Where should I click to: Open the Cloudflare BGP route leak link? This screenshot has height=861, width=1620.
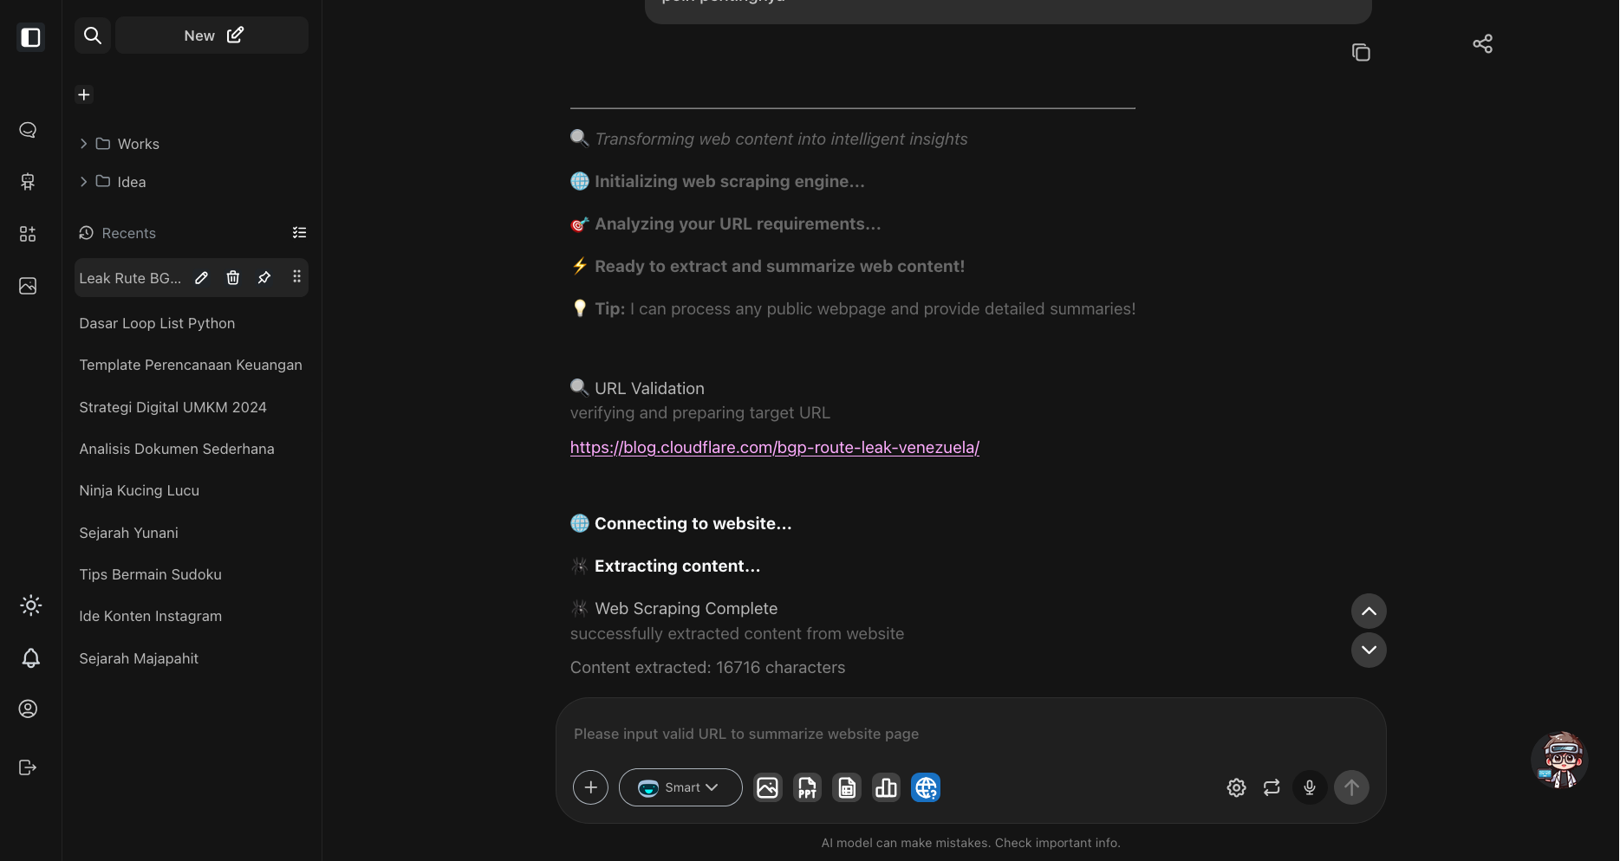pyautogui.click(x=774, y=447)
